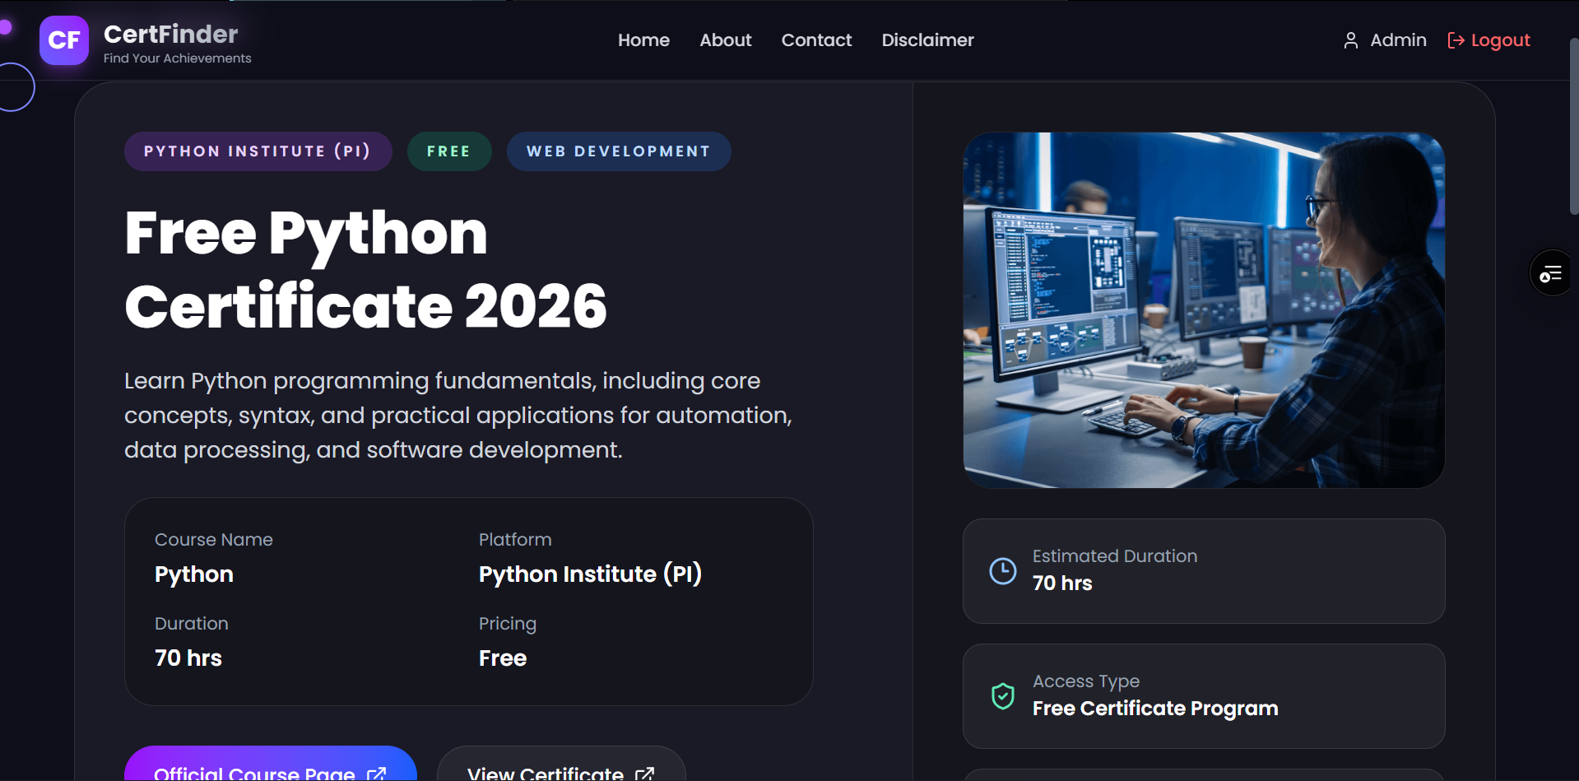Click the Duration value 70 hrs

(188, 658)
